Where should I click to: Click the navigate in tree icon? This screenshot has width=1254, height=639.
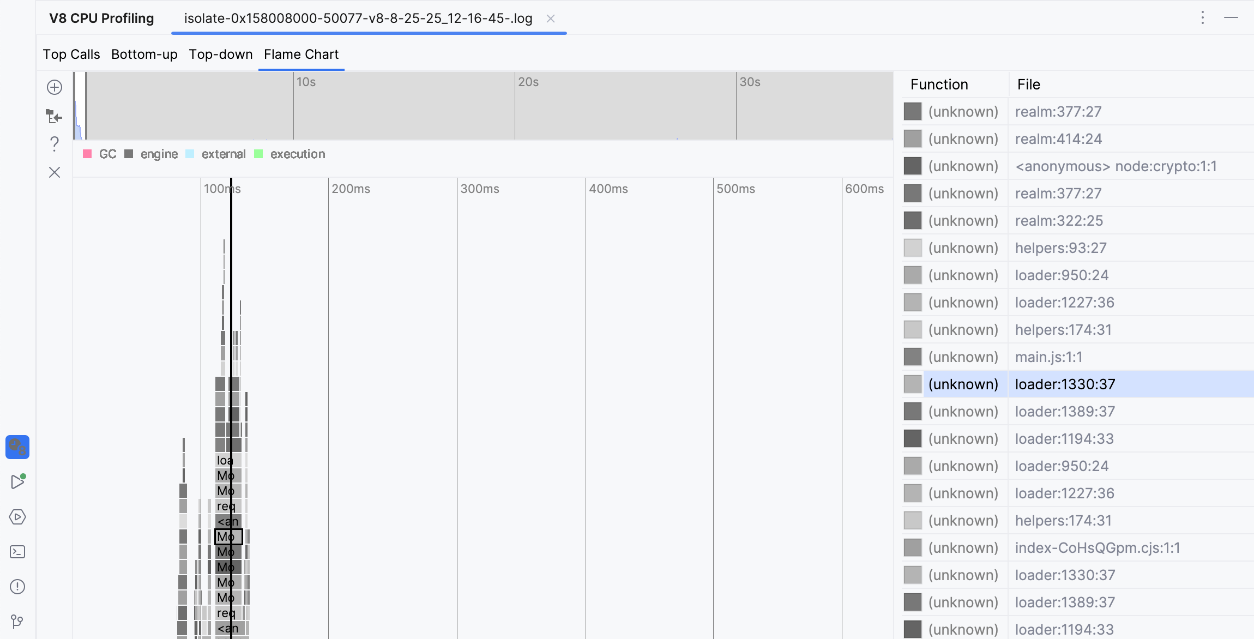click(x=54, y=116)
